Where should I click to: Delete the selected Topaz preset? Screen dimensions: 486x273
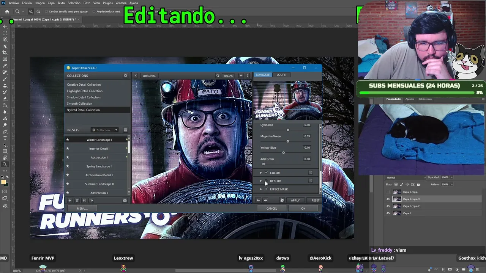(x=77, y=200)
